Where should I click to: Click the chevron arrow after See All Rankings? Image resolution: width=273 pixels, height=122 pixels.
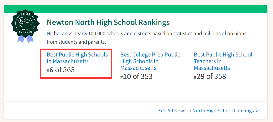(256, 111)
